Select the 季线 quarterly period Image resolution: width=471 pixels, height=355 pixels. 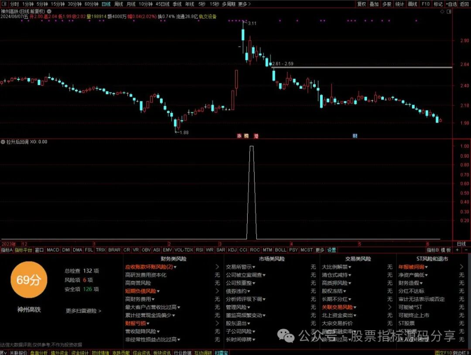point(177,4)
